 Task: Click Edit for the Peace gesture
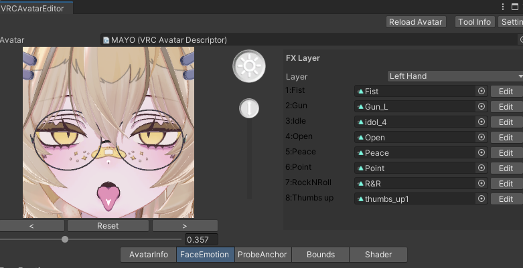click(x=506, y=152)
